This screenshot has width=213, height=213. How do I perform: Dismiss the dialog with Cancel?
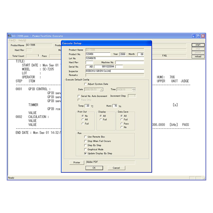pyautogui.click(x=116, y=168)
